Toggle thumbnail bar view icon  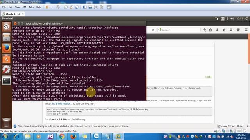(x=90, y=7)
